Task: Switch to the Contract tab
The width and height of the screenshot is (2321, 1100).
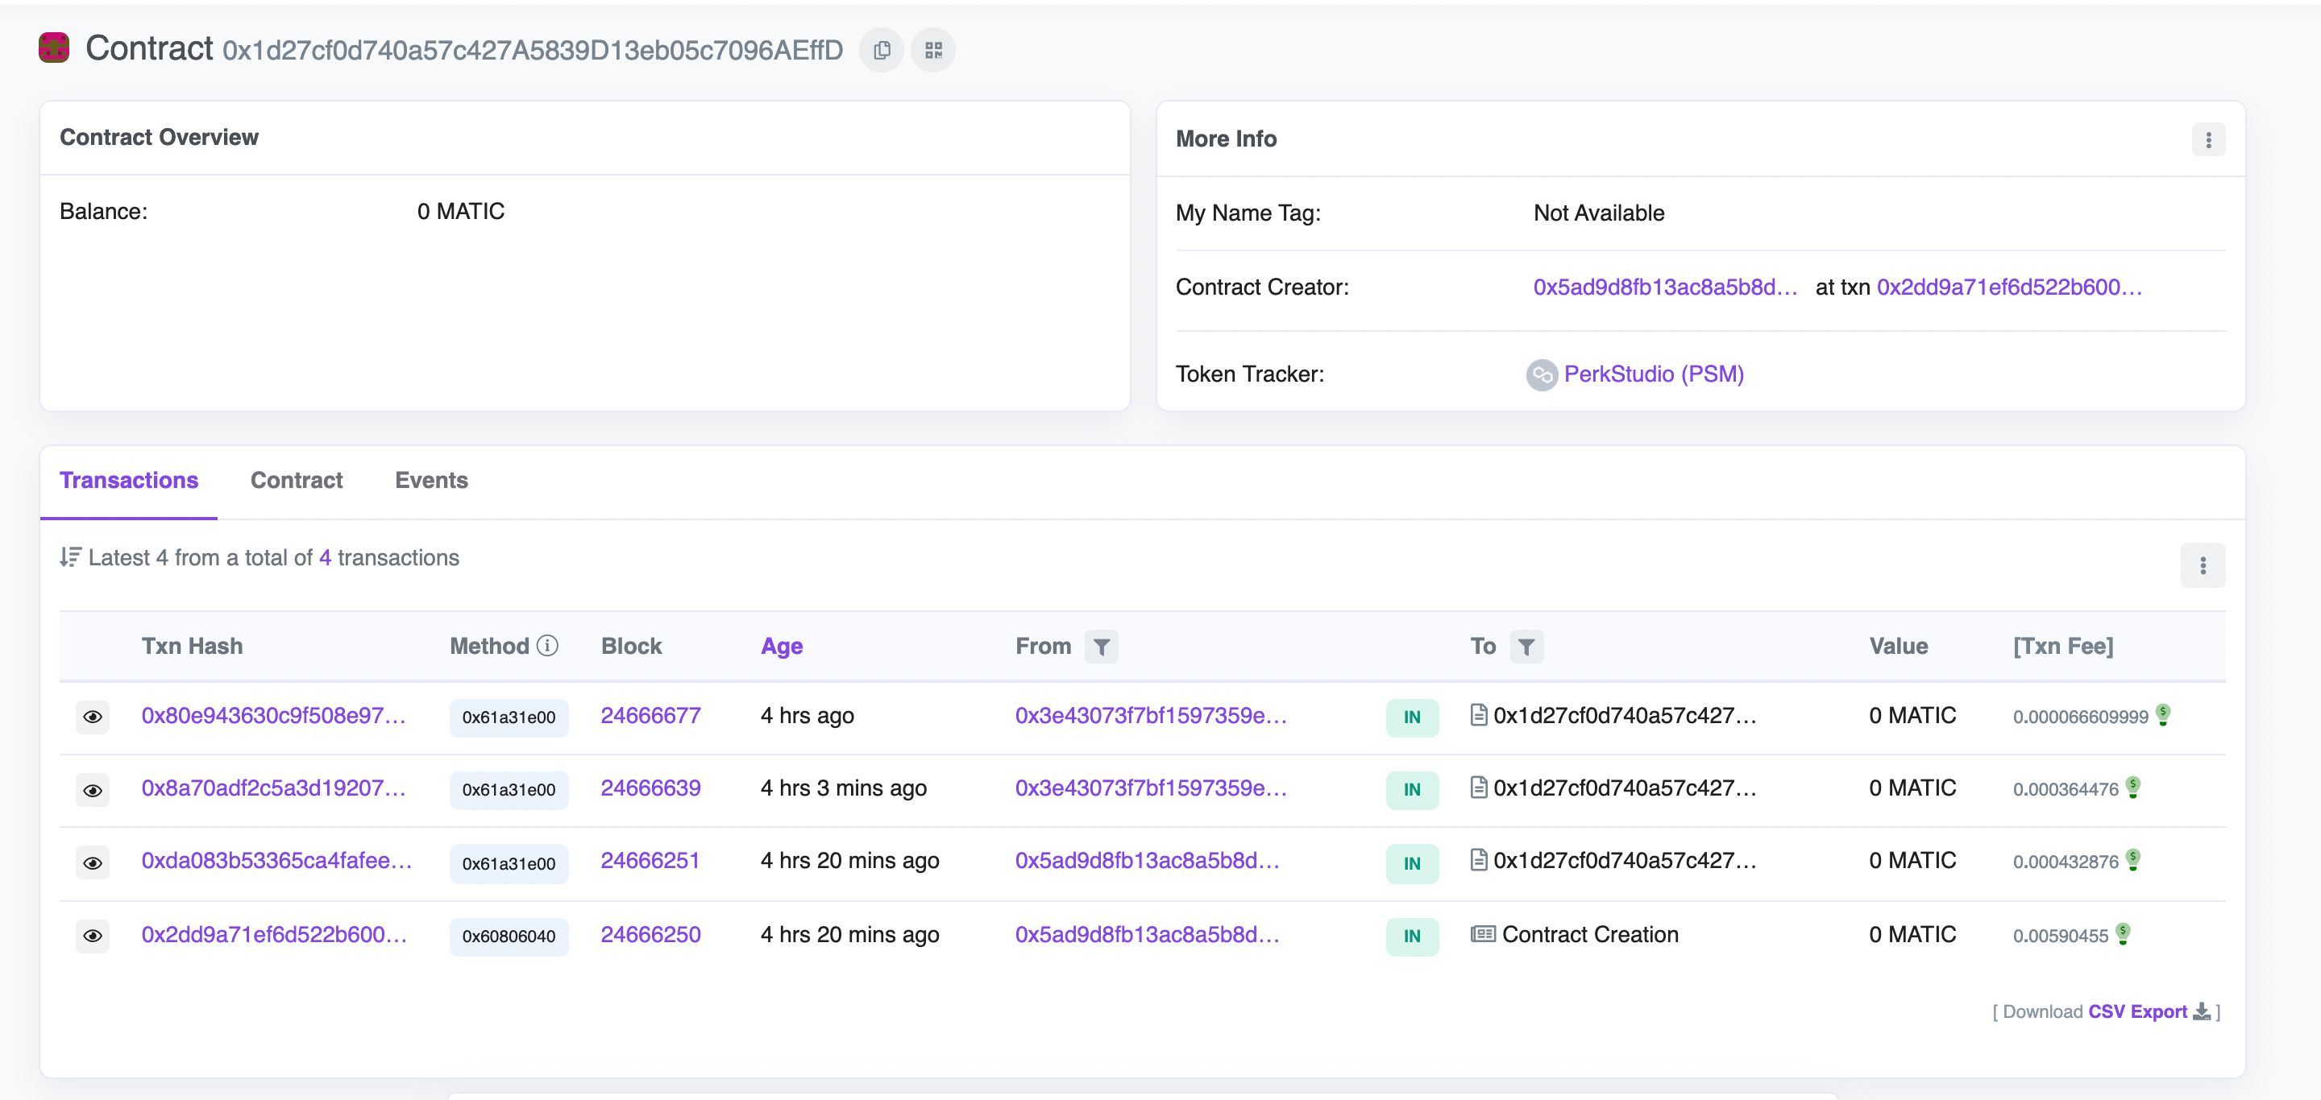Action: [x=297, y=481]
